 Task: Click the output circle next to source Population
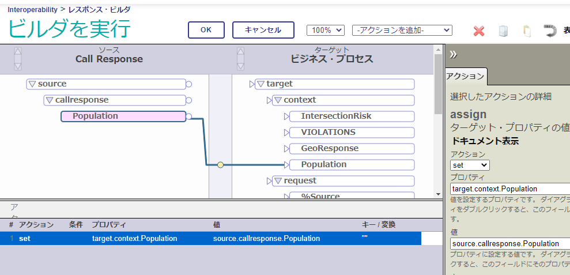point(189,116)
